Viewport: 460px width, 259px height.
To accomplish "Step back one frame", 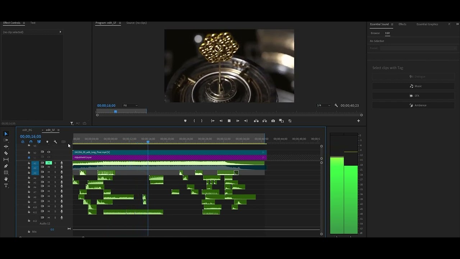I will (221, 121).
